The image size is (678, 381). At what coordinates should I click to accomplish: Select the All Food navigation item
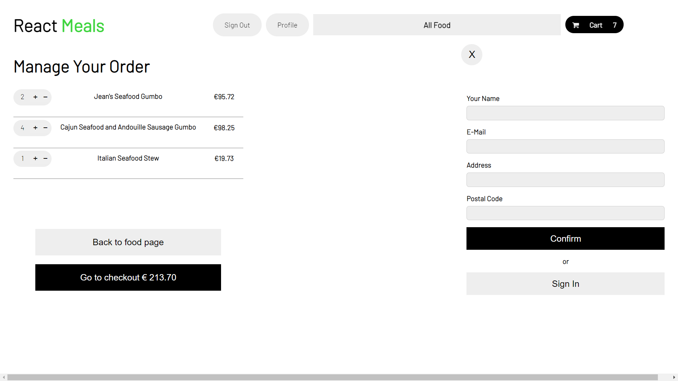pos(437,25)
